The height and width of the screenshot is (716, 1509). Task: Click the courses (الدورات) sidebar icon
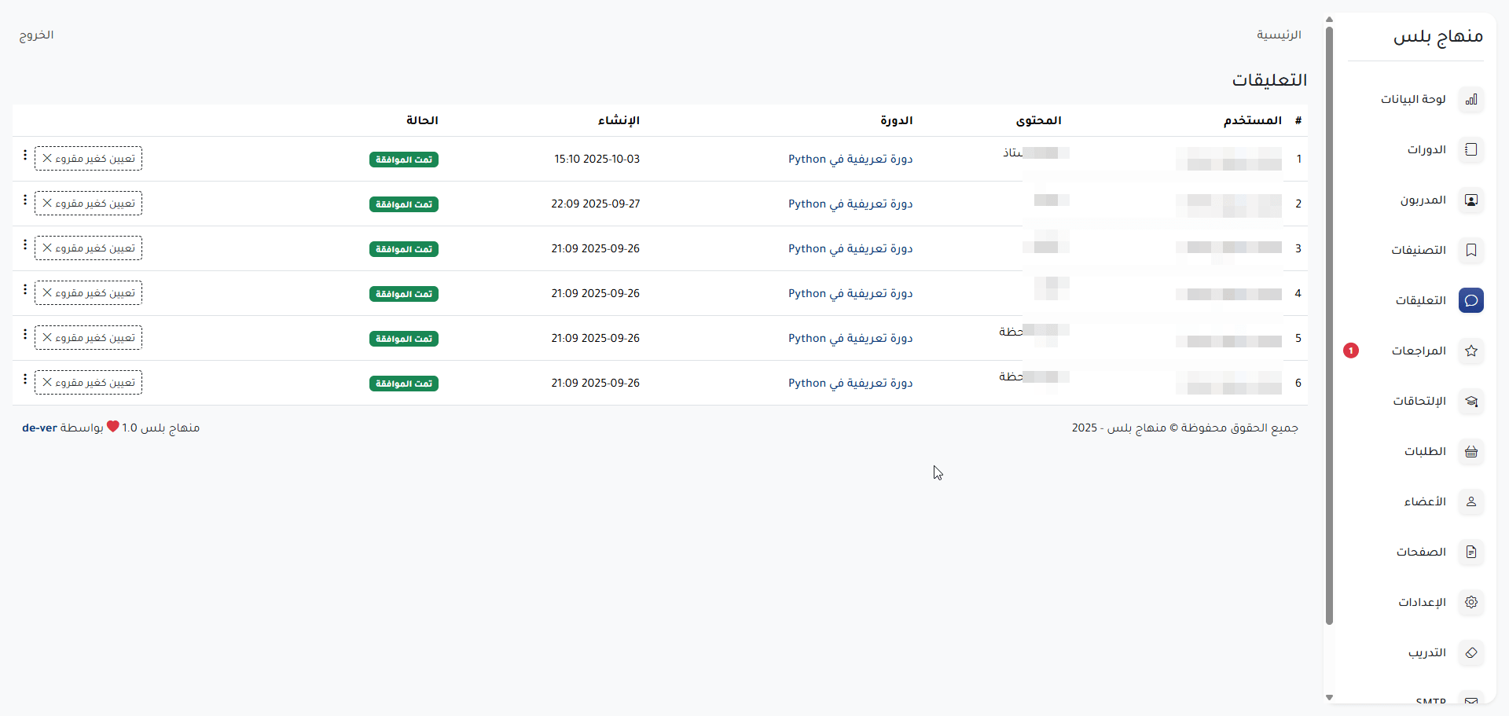1470,149
